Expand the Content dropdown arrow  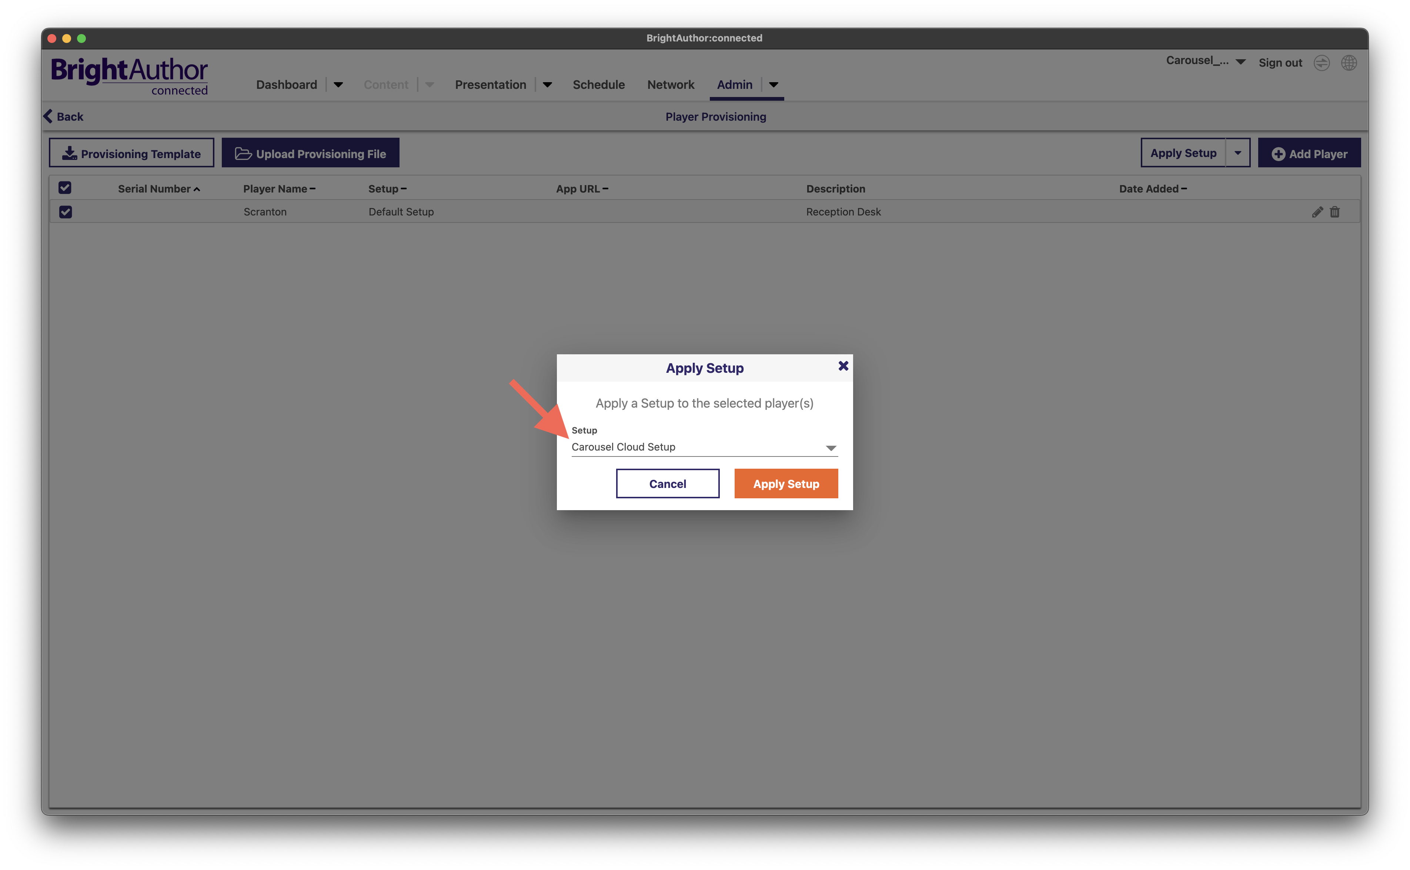point(429,85)
